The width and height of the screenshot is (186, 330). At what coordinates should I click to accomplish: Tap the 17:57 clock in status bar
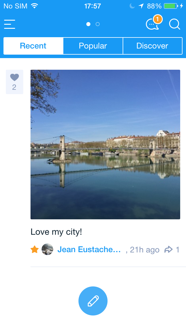coord(92,6)
